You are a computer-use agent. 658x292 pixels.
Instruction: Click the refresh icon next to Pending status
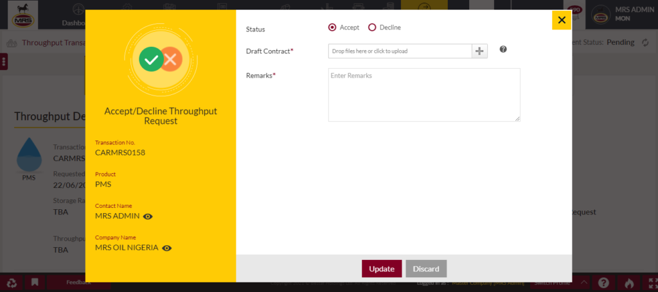pyautogui.click(x=645, y=43)
